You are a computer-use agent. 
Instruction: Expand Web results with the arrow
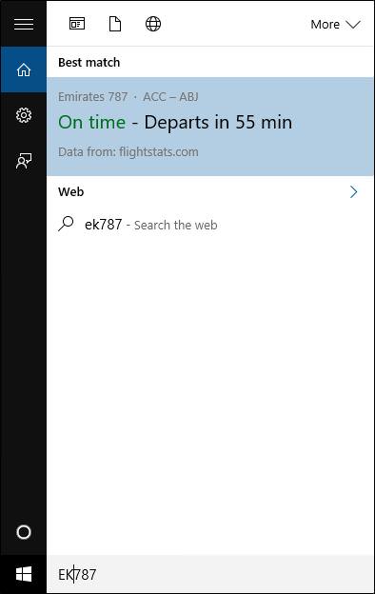pyautogui.click(x=354, y=191)
